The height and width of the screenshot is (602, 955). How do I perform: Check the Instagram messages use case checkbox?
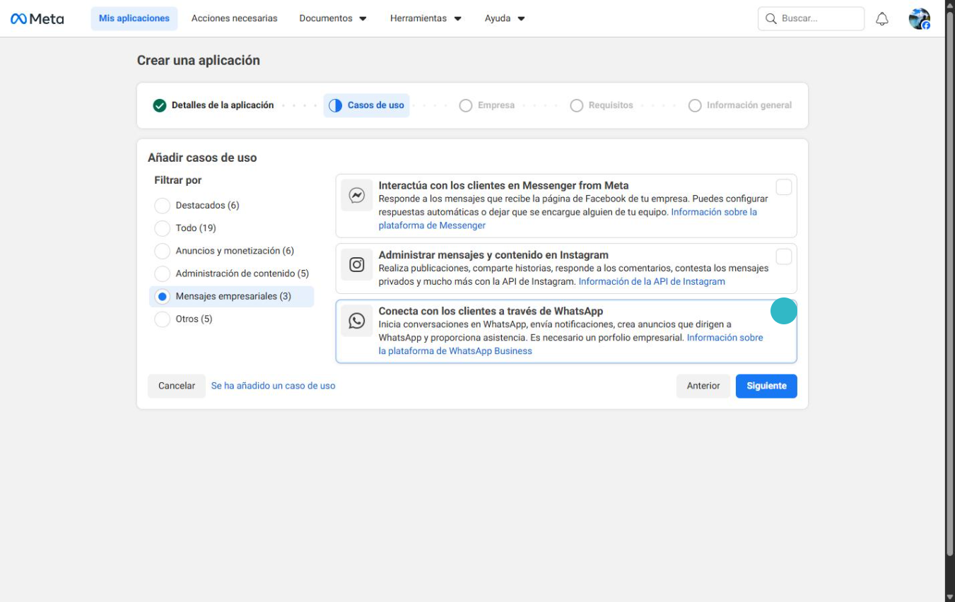pyautogui.click(x=785, y=256)
